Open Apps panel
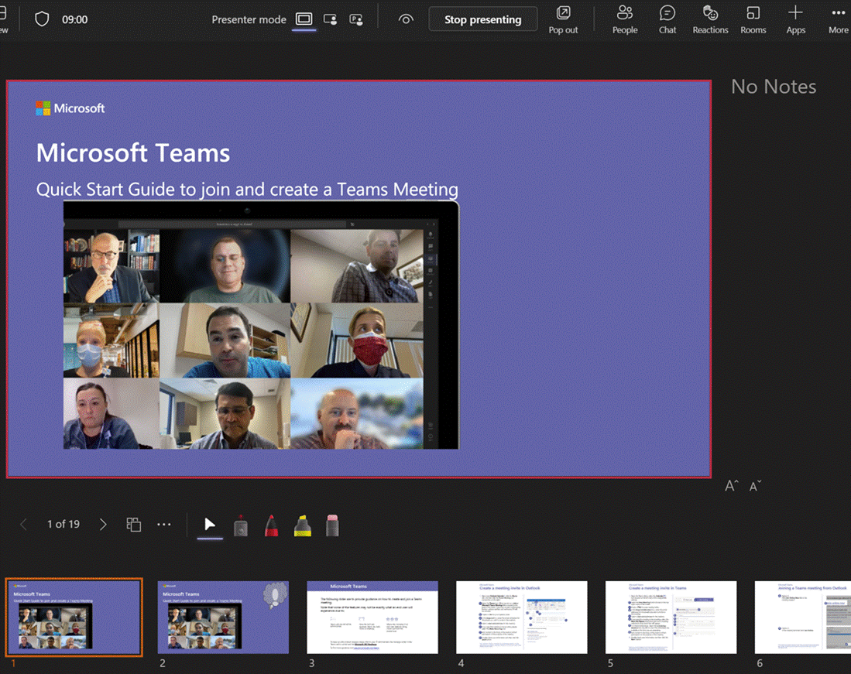Image resolution: width=851 pixels, height=674 pixels. 796,20
